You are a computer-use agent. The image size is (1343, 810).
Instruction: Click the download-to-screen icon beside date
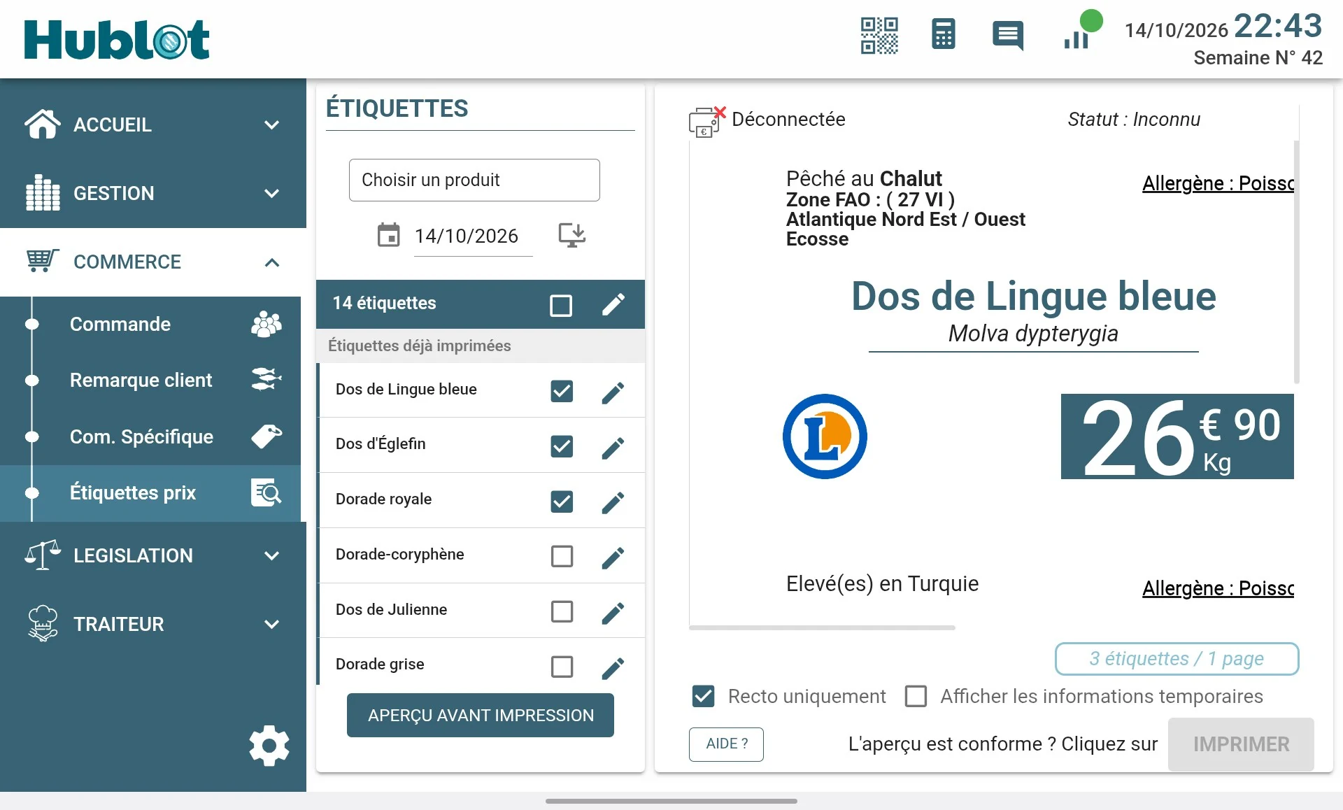click(572, 235)
